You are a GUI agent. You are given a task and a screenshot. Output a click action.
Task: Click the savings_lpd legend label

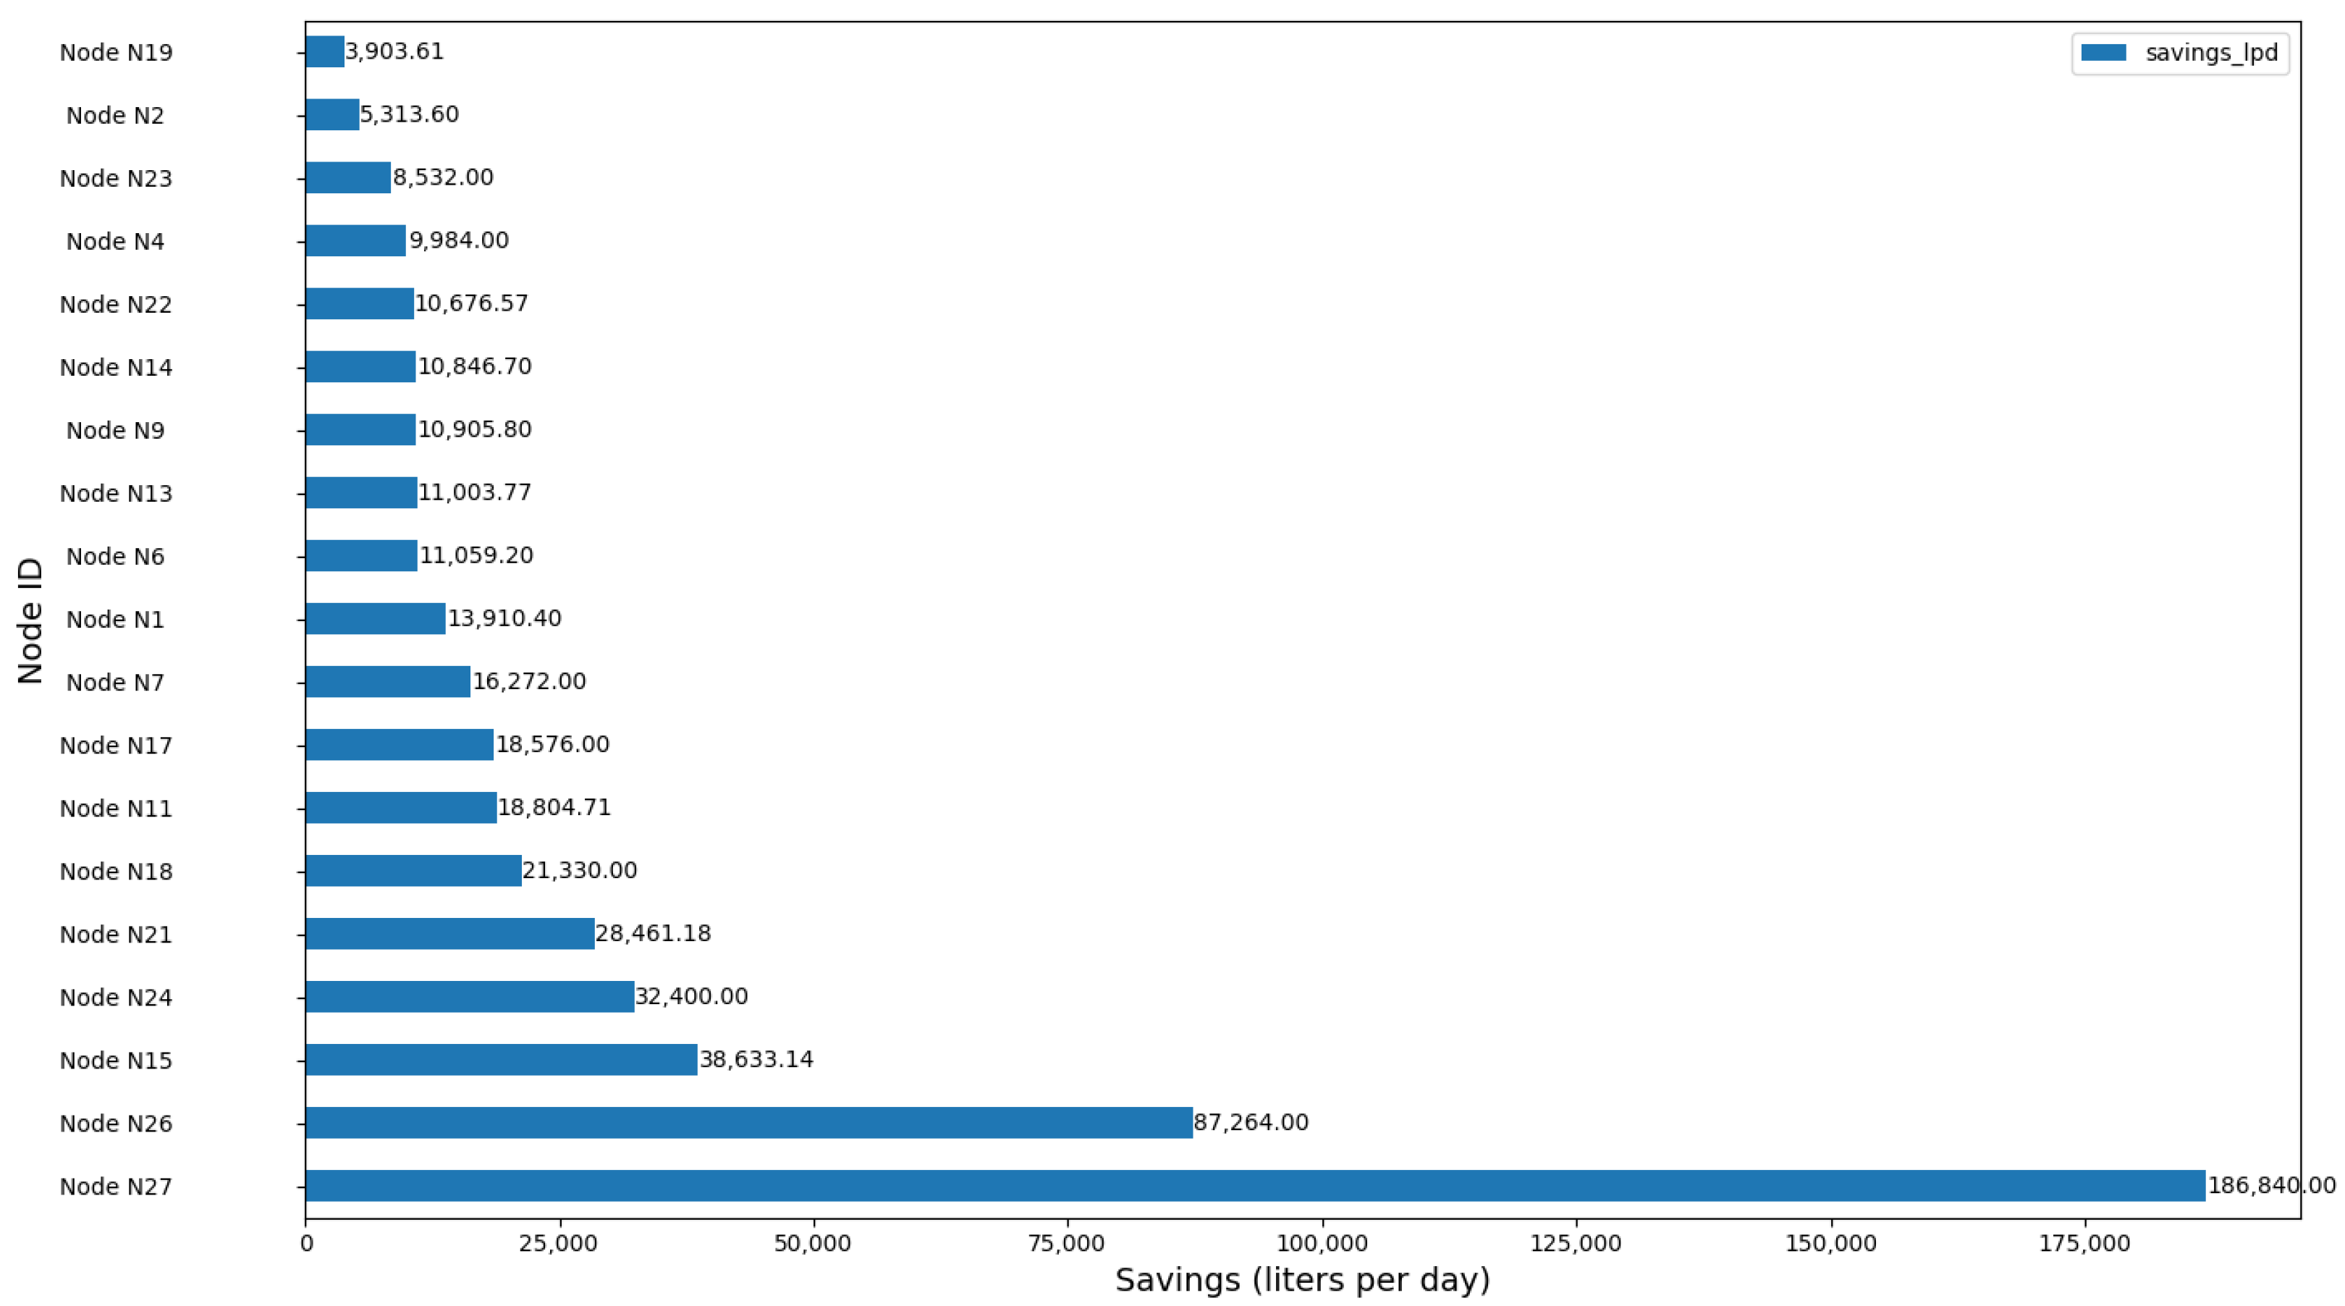[2211, 53]
